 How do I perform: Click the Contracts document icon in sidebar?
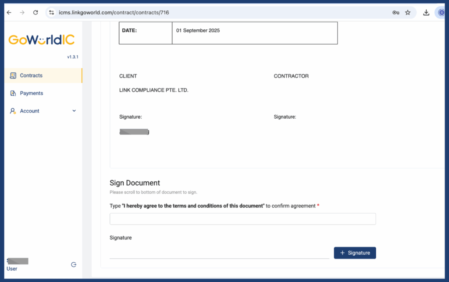[13, 76]
